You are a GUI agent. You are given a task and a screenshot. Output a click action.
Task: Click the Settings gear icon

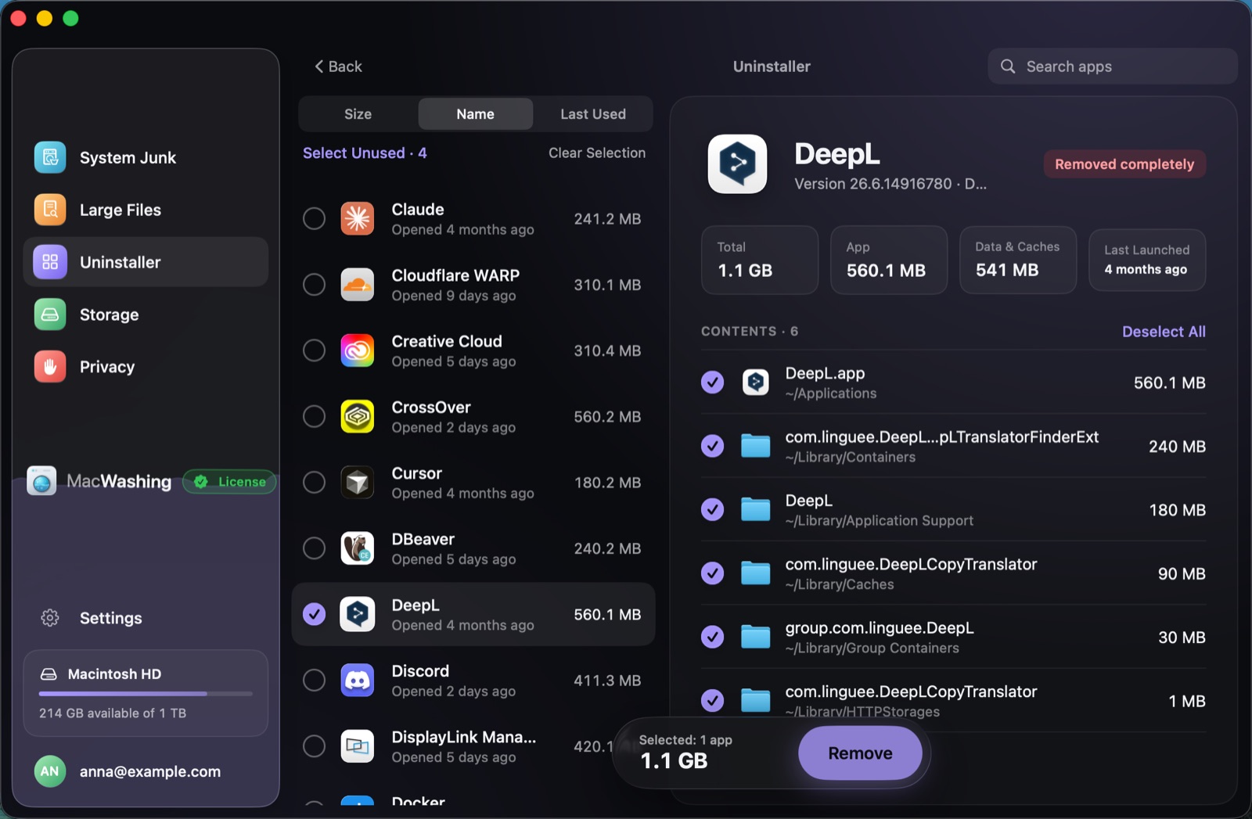coord(50,618)
